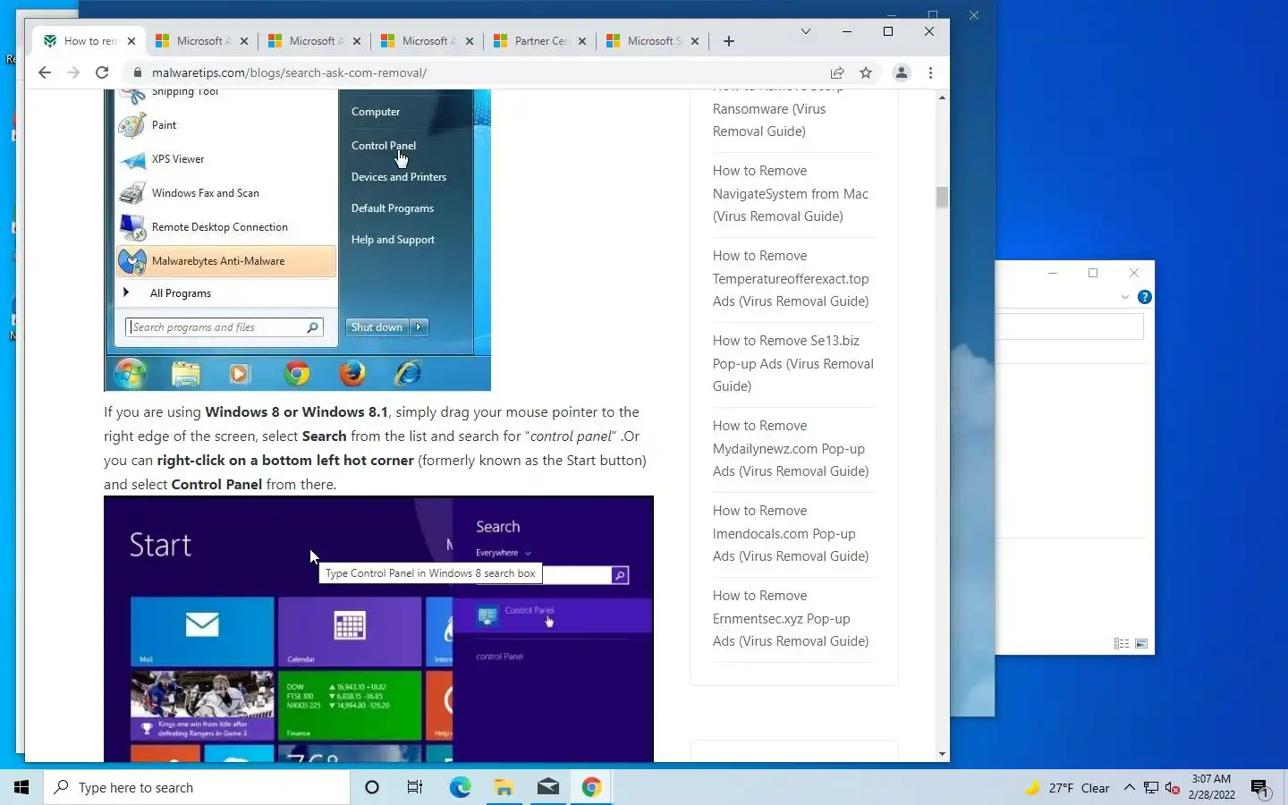
Task: View site information via the lock icon
Action: point(136,72)
